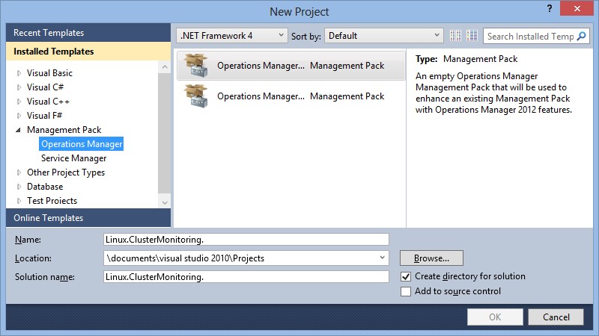Collapse the Management Pack tree node
Image resolution: width=599 pixels, height=336 pixels.
click(x=19, y=130)
